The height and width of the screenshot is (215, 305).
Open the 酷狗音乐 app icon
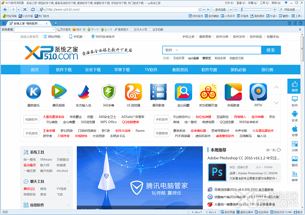coord(34,91)
